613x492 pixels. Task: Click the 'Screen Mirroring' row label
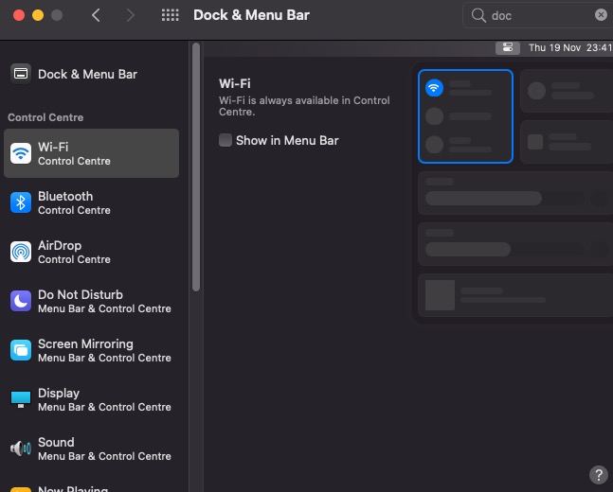pyautogui.click(x=85, y=343)
